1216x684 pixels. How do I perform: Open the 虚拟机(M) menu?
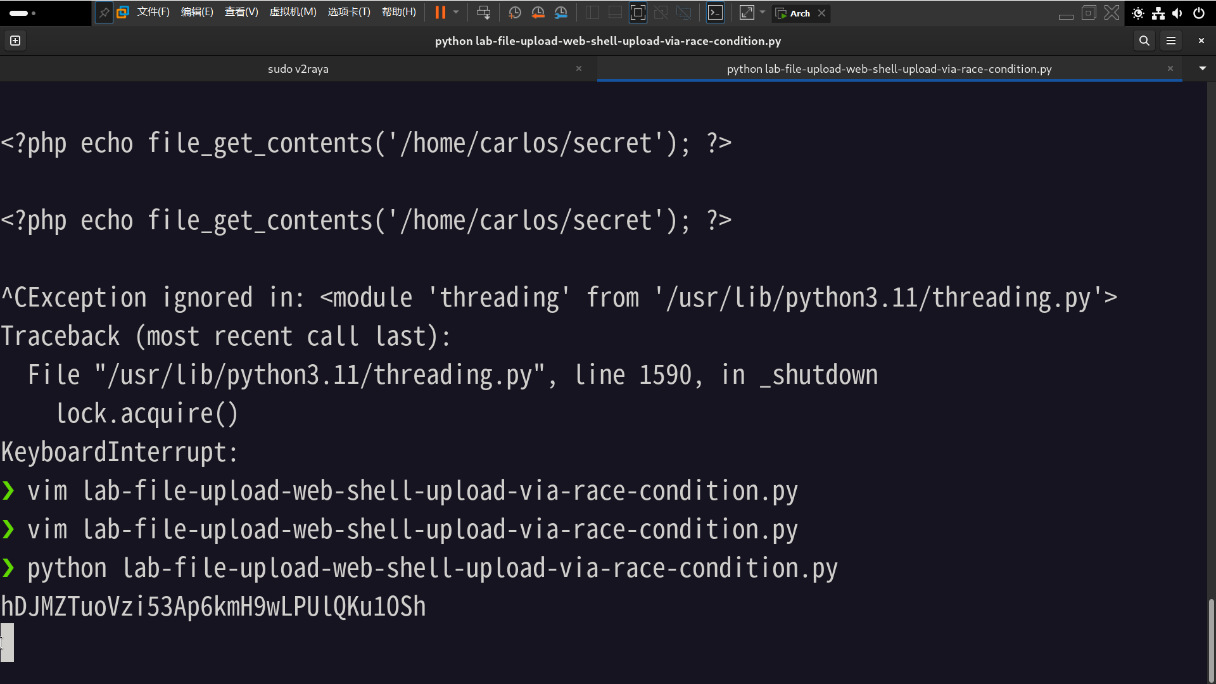pos(293,13)
